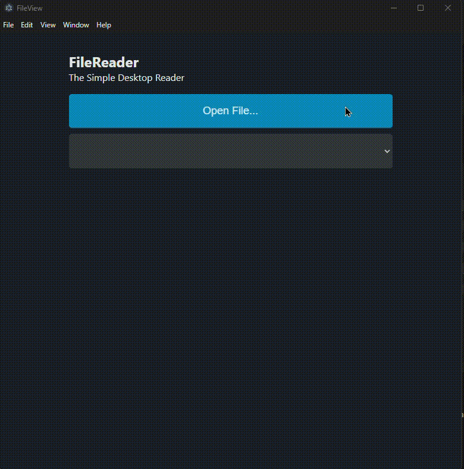The image size is (464, 469).
Task: Open the Window menu
Action: [76, 25]
